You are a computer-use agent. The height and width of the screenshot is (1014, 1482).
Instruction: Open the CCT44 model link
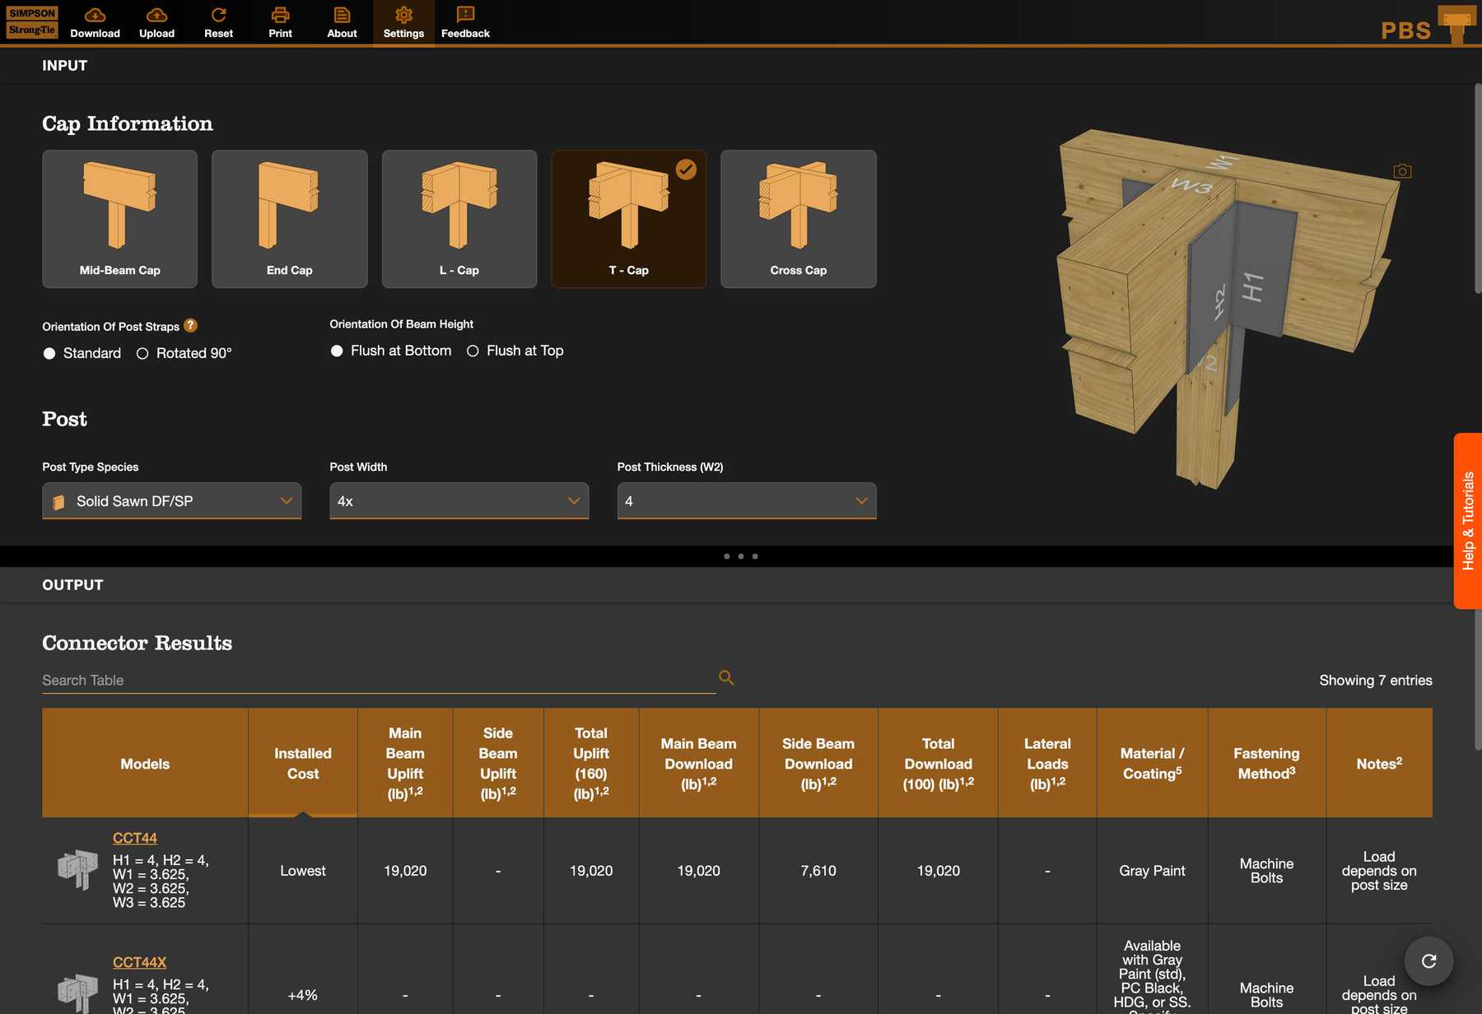click(135, 838)
